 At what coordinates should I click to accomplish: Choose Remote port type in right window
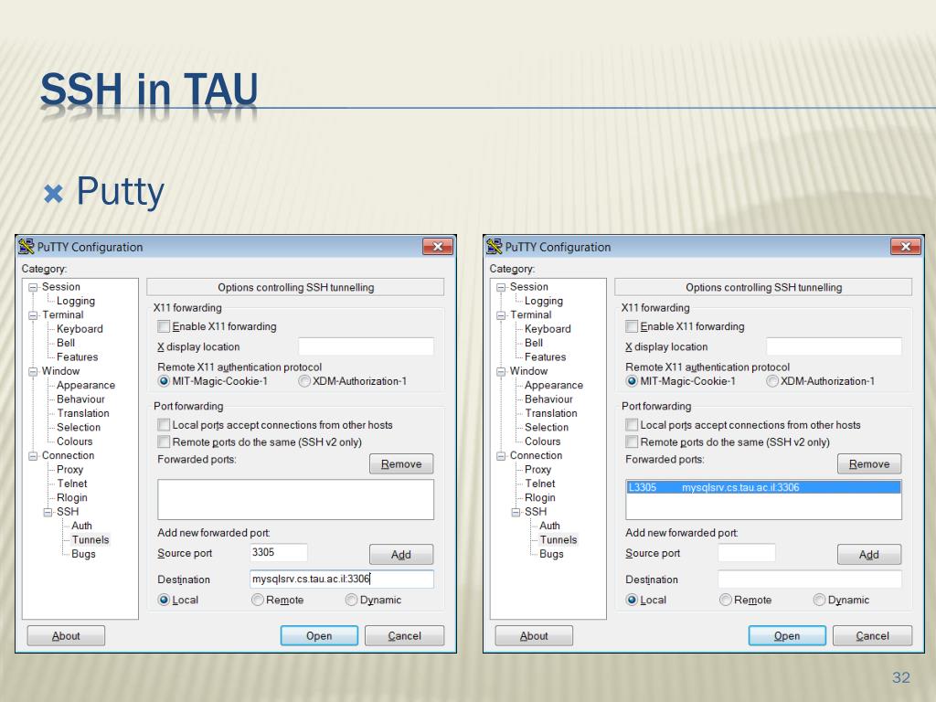coord(725,600)
